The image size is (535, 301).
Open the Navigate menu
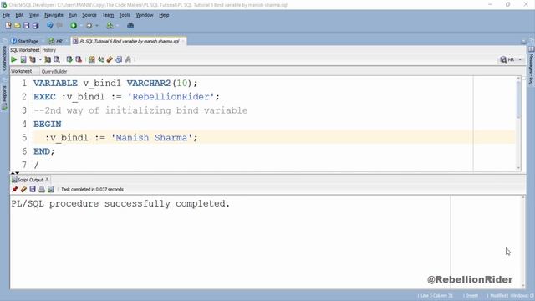pos(53,15)
